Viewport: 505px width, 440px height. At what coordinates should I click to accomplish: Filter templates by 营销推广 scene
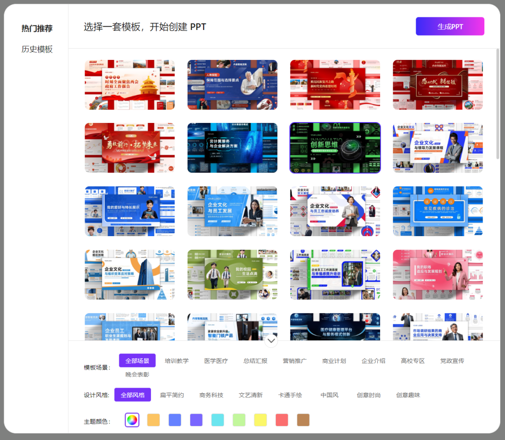pyautogui.click(x=295, y=361)
